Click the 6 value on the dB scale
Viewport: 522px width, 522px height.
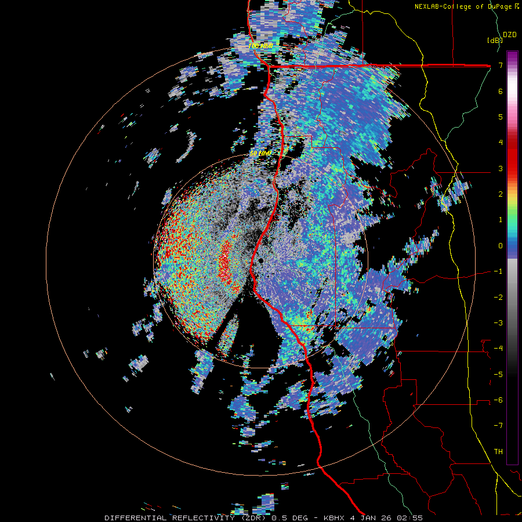click(501, 91)
